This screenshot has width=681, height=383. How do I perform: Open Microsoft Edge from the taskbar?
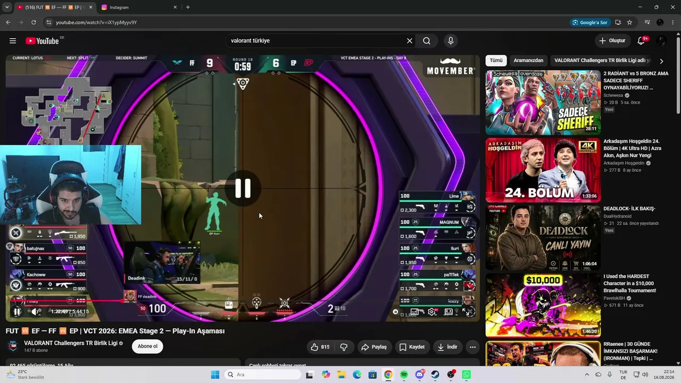click(357, 374)
